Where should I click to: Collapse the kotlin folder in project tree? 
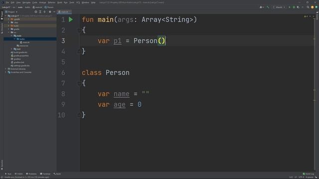[x=14, y=39]
